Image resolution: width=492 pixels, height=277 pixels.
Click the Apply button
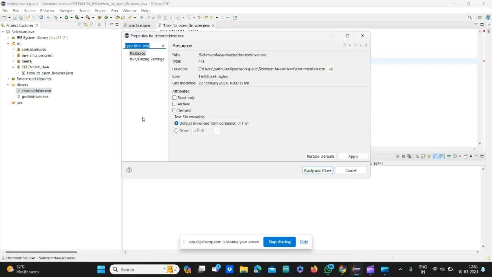point(353,156)
